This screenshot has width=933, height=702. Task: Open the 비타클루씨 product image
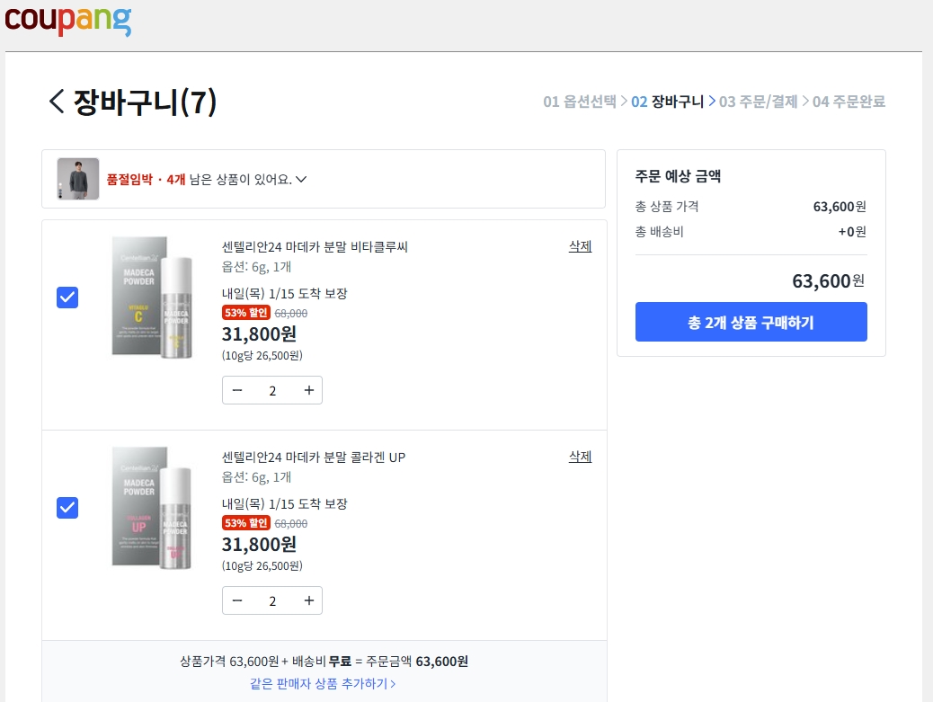pyautogui.click(x=153, y=298)
